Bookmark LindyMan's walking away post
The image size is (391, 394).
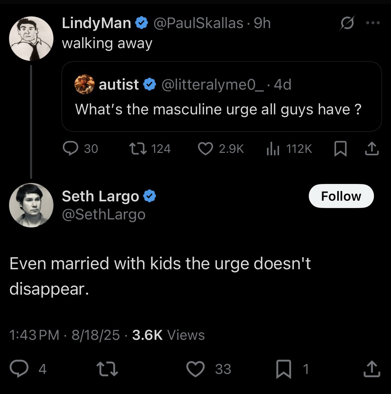[341, 149]
